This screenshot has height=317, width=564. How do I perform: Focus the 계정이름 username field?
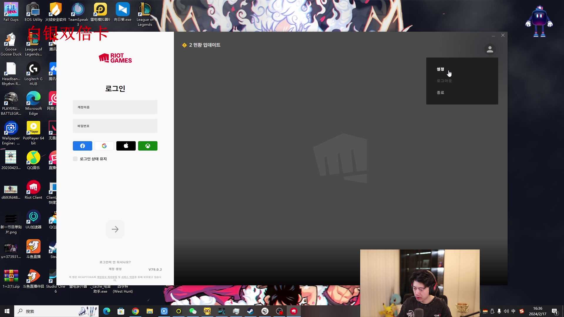pyautogui.click(x=115, y=107)
